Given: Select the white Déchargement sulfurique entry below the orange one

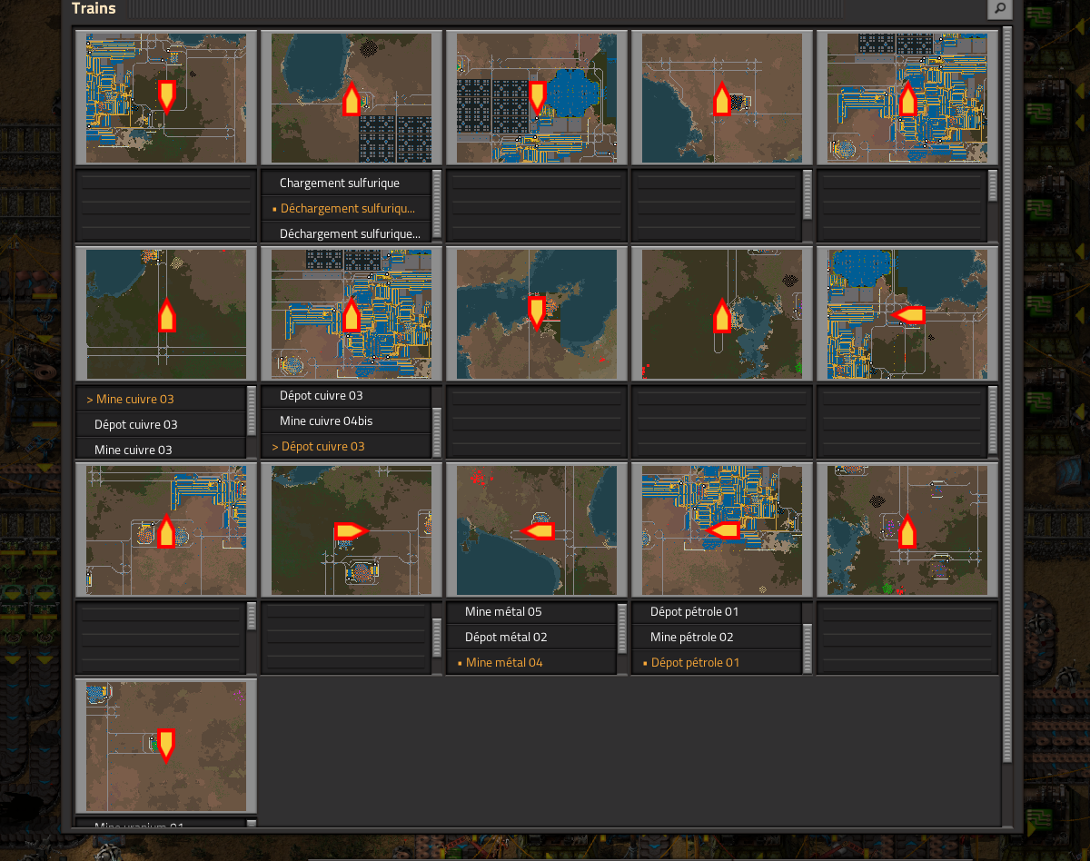Looking at the screenshot, I should 346,233.
